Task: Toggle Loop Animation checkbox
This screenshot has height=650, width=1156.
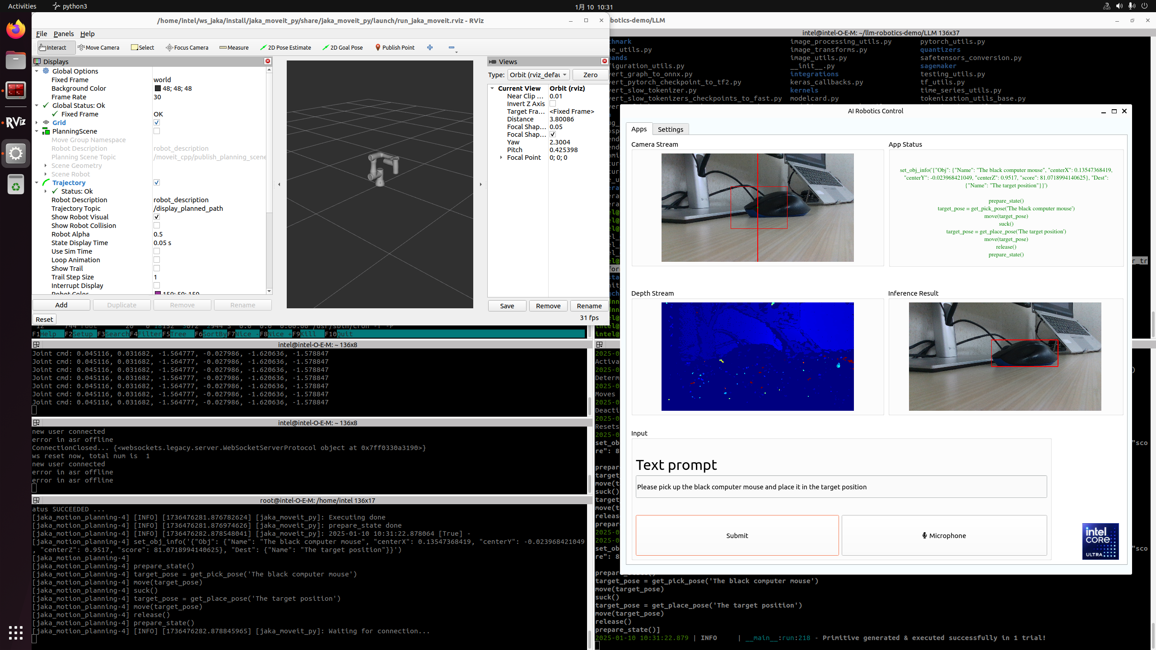Action: pos(157,260)
